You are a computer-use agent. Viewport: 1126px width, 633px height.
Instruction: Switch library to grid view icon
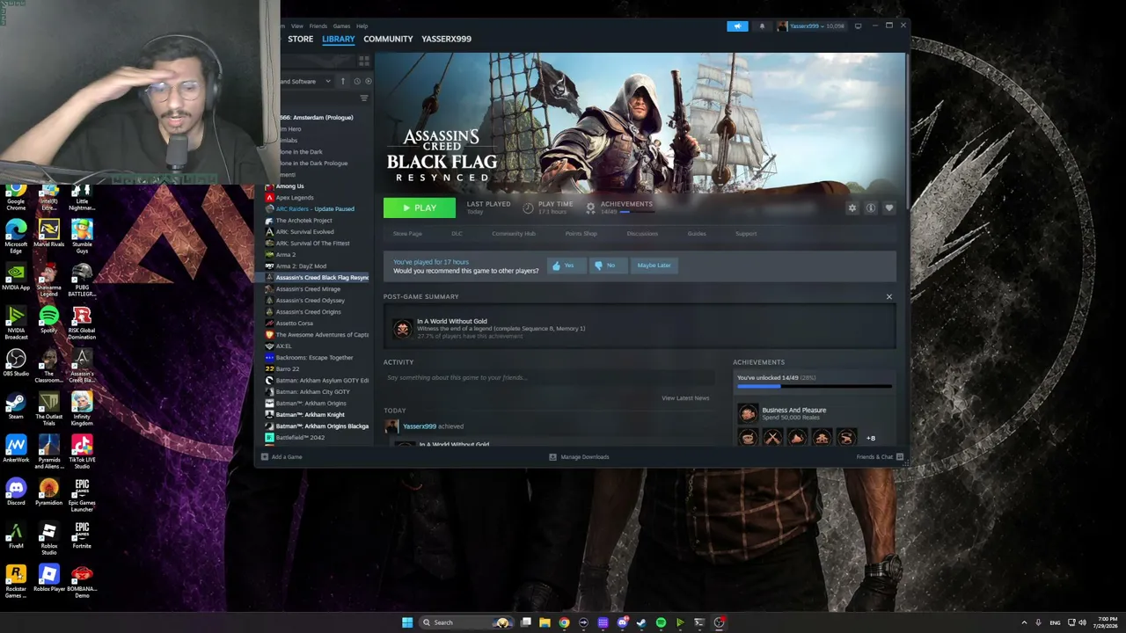[x=364, y=61]
